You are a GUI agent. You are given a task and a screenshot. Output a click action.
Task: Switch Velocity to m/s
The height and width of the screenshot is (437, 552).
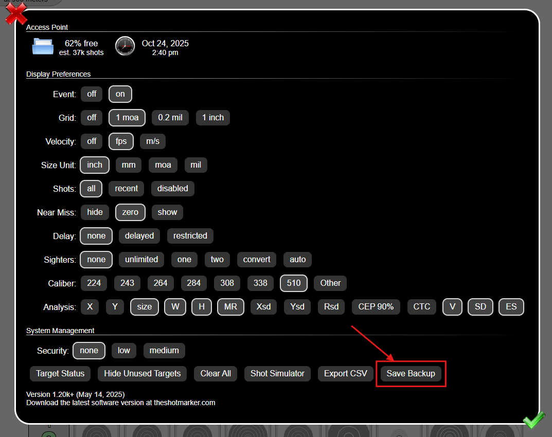(153, 141)
